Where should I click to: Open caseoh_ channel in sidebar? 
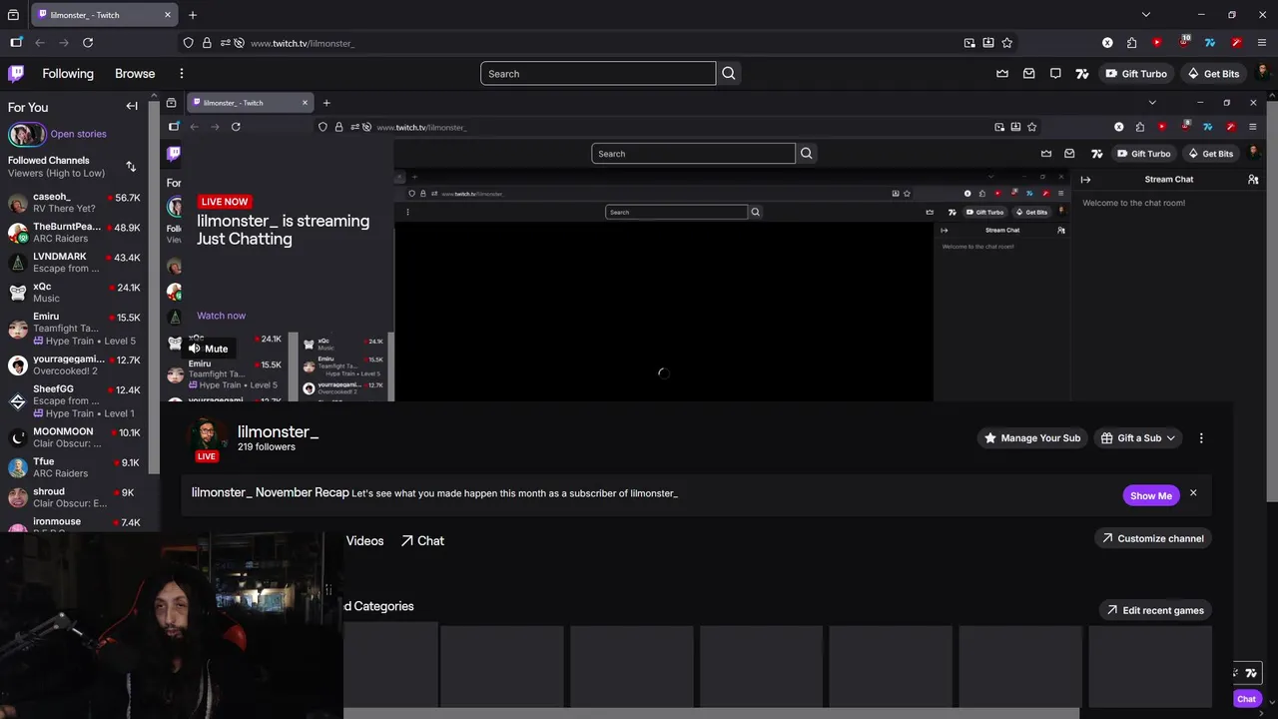(x=75, y=203)
